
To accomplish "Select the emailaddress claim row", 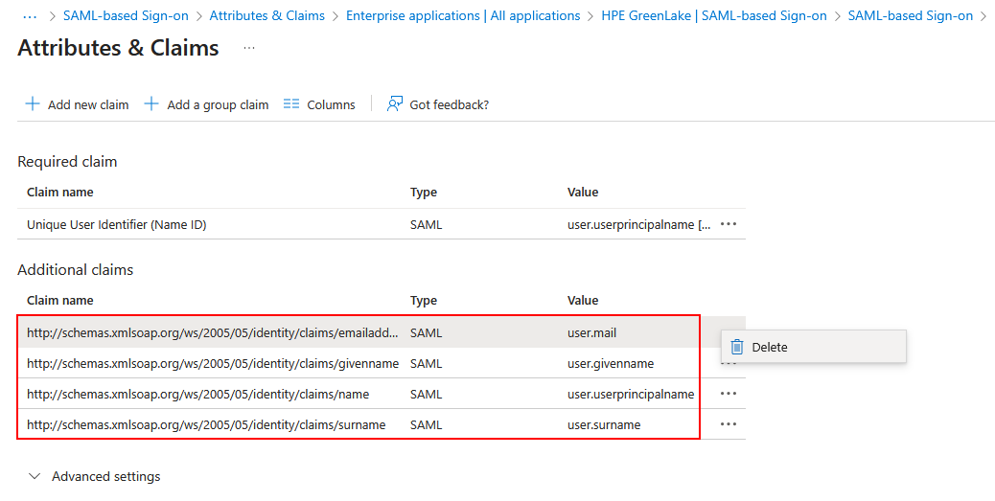I will click(x=212, y=332).
